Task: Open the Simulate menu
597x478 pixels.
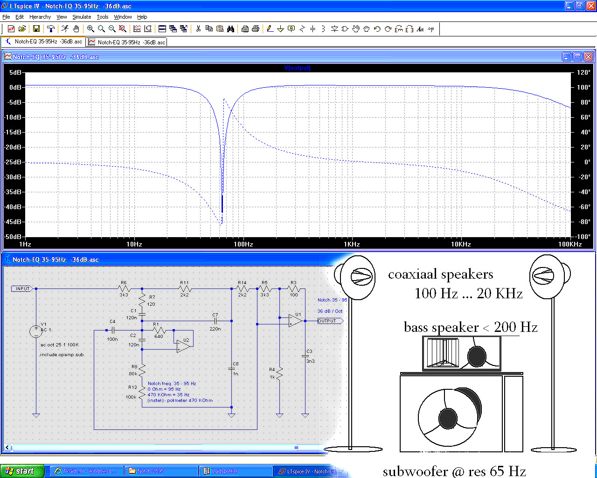Action: tap(82, 17)
